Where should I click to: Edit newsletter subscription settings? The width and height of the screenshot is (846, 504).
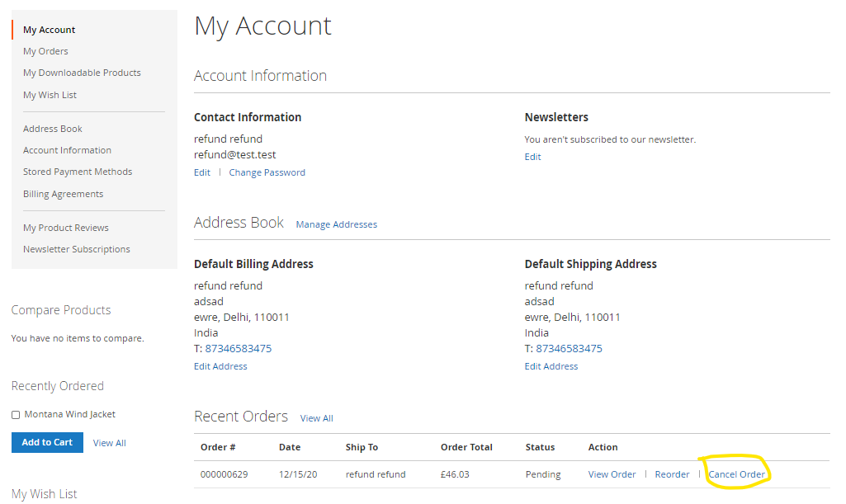pyautogui.click(x=532, y=157)
